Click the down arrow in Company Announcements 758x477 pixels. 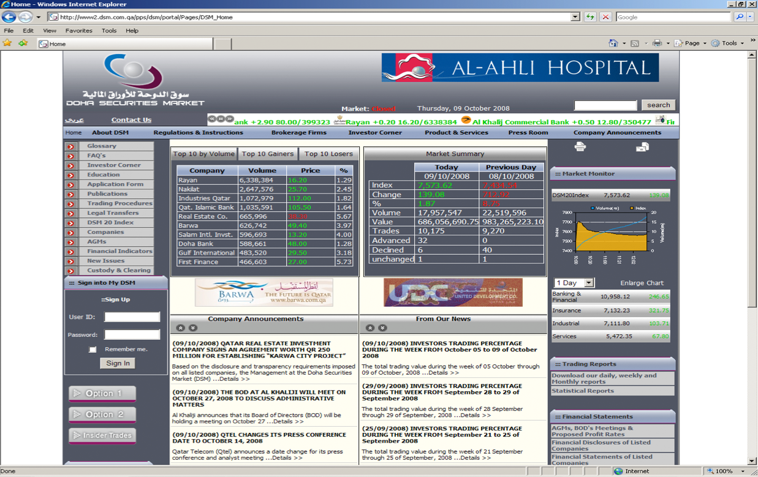[192, 328]
